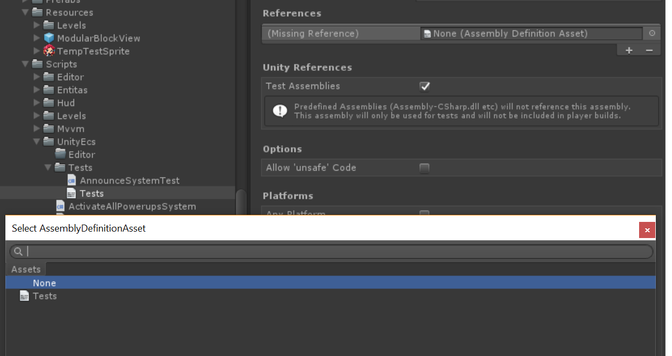The height and width of the screenshot is (356, 672).
Task: Collapse the Resources folder
Action: point(25,12)
